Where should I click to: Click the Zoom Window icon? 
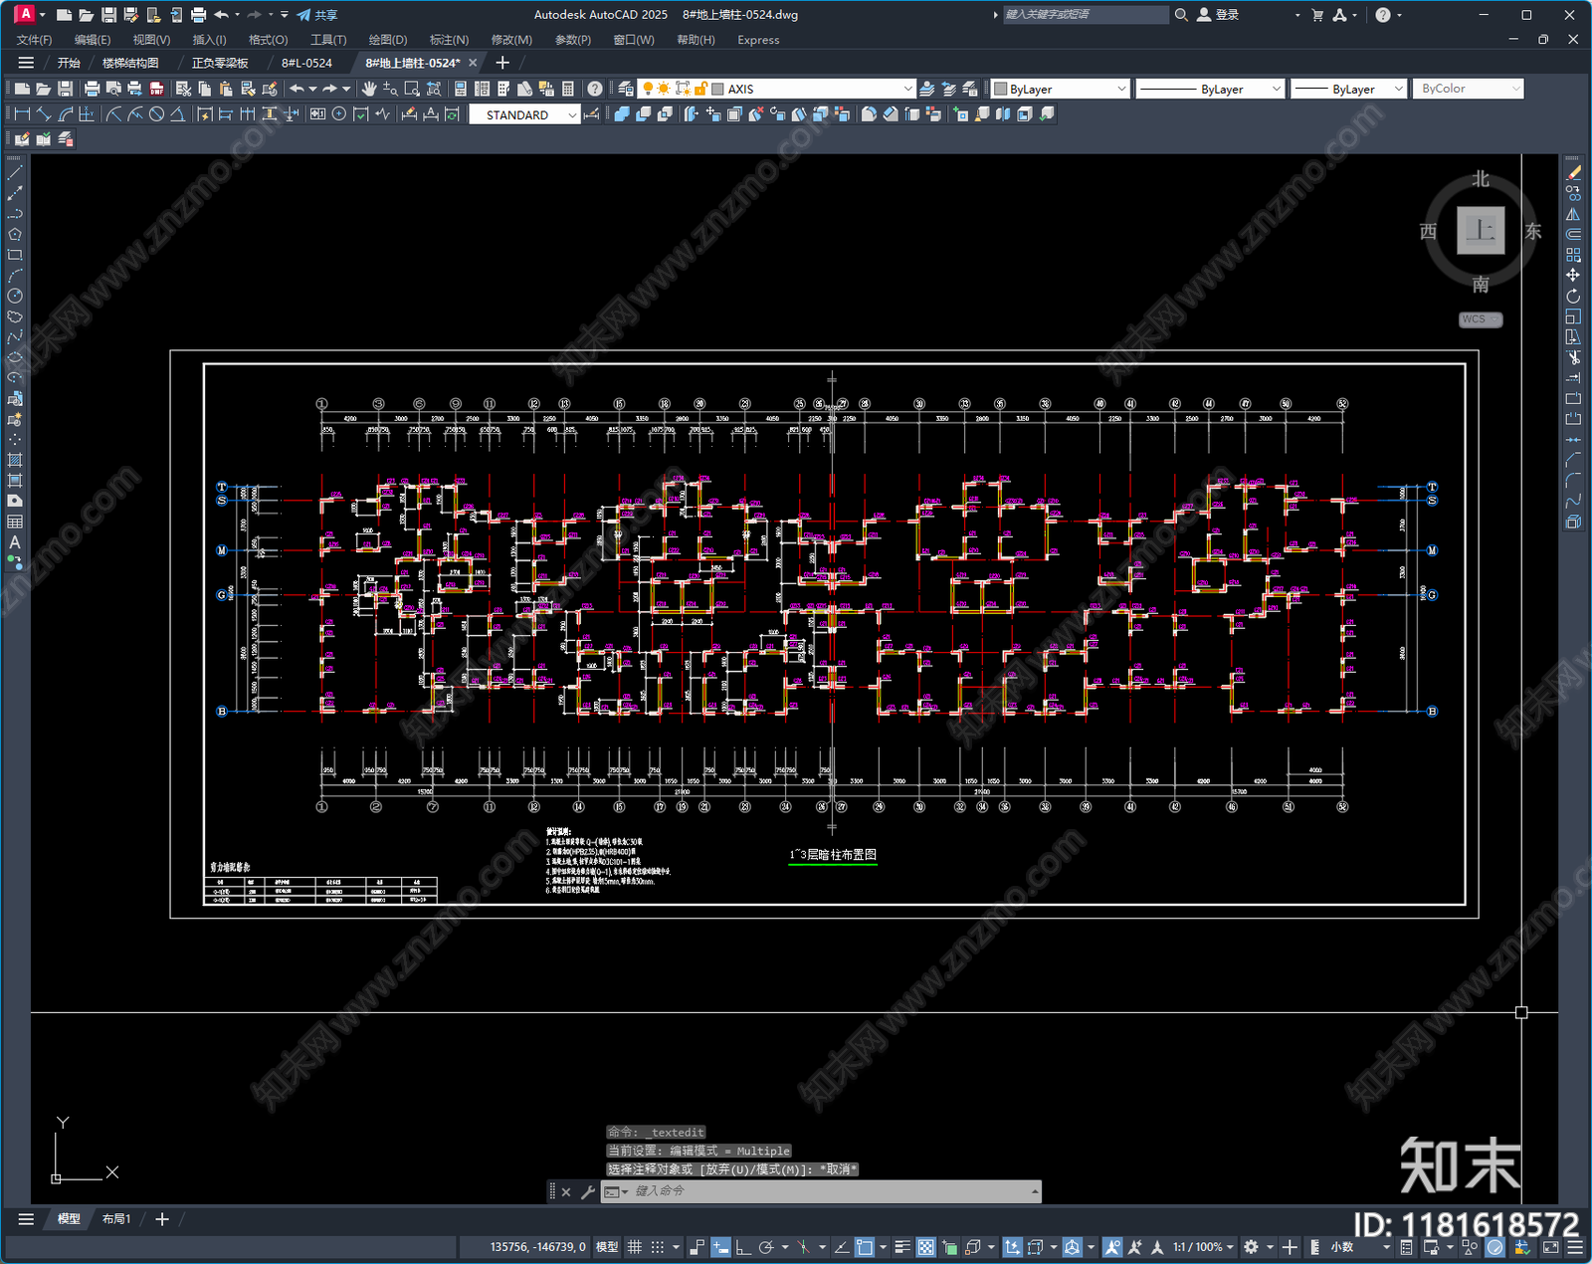coord(412,89)
